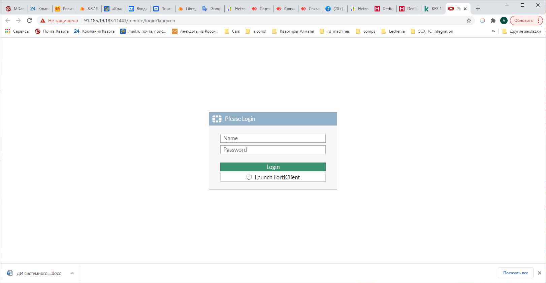Open the Cars bookmark folder
Viewport: 546px width, 283px height.
(x=232, y=31)
